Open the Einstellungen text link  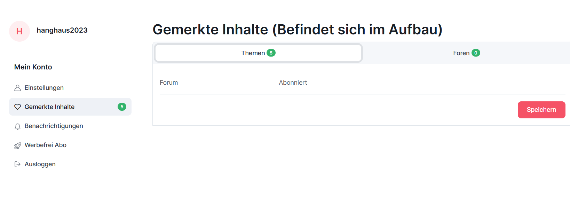point(44,88)
